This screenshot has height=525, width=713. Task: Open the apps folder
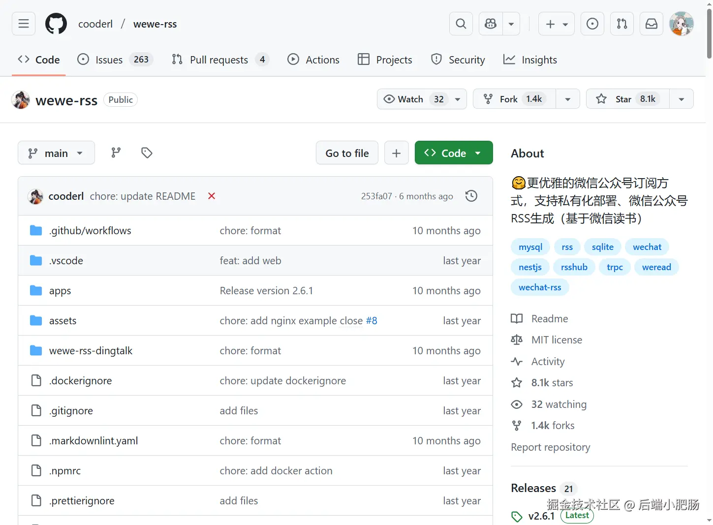click(x=60, y=291)
